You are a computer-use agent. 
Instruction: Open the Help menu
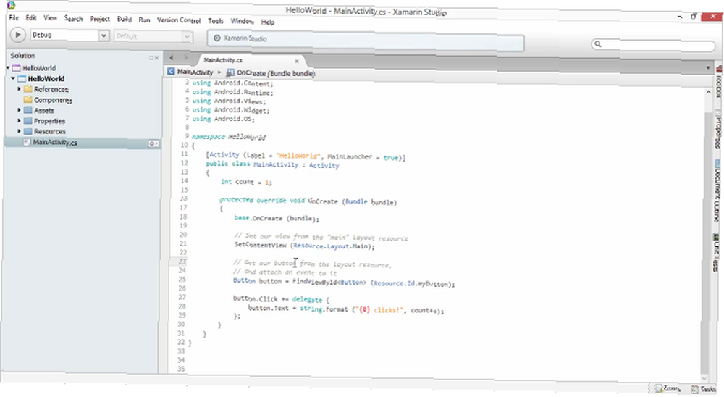pyautogui.click(x=268, y=22)
